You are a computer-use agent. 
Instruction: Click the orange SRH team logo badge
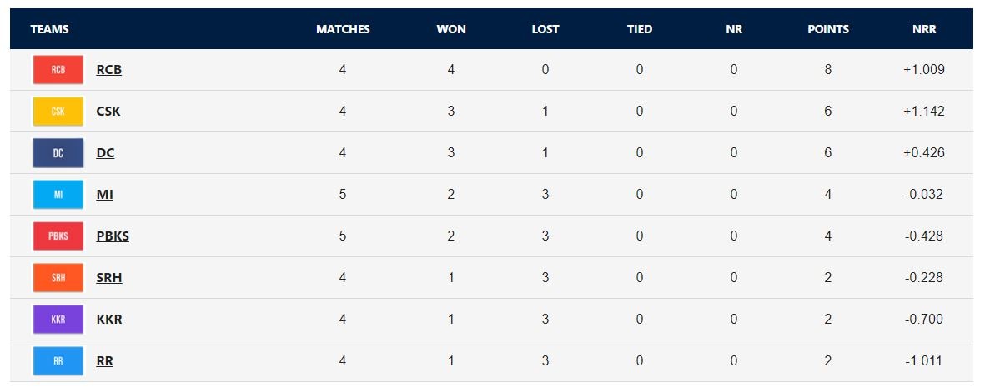58,278
